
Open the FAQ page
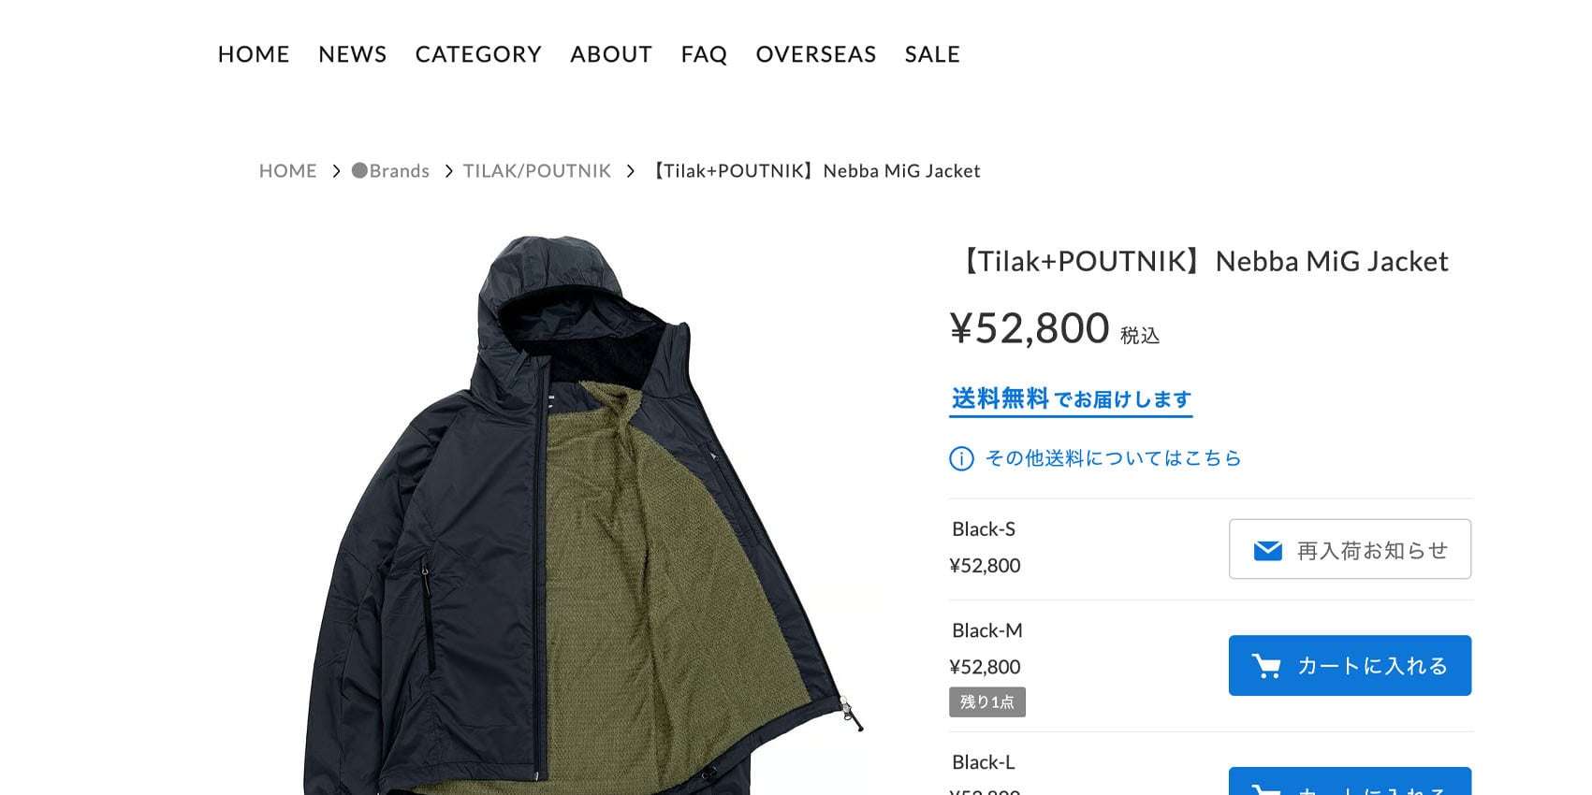click(704, 54)
